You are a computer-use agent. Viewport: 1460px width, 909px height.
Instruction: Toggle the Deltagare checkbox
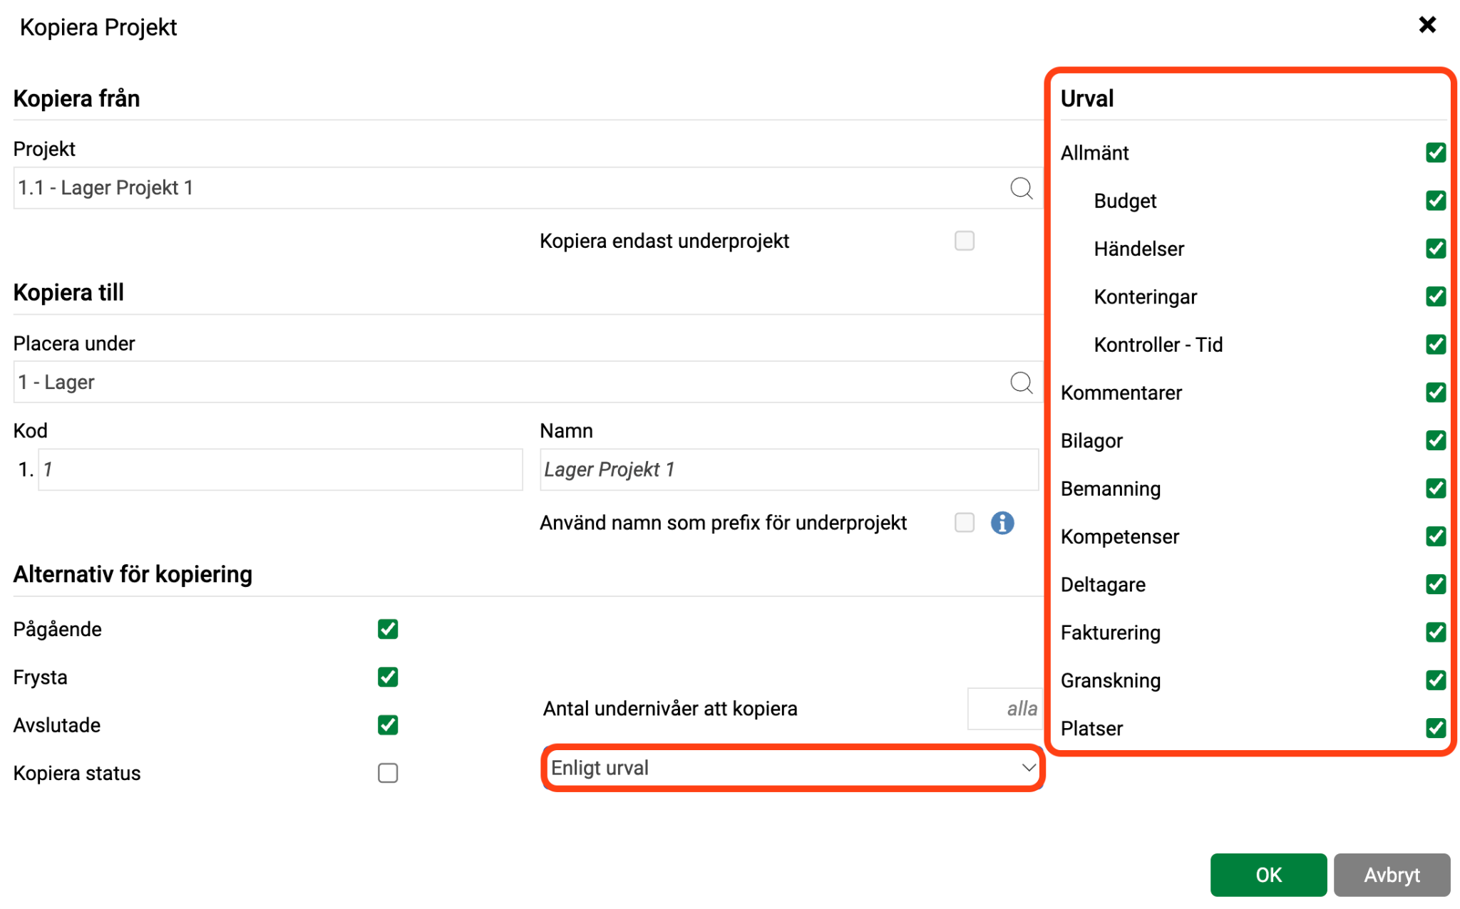click(1436, 584)
